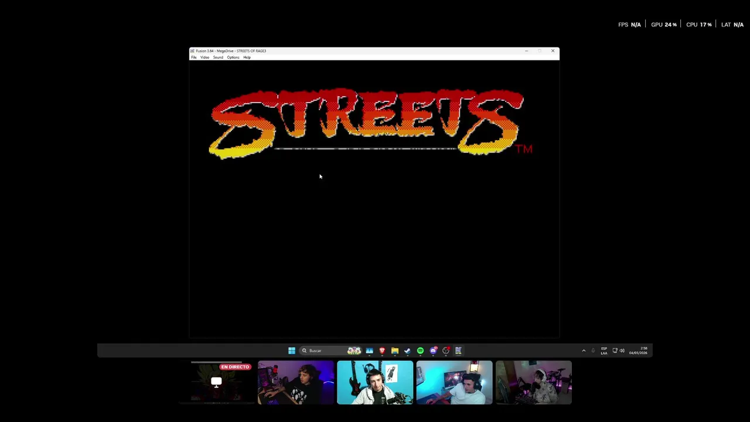Click the GPU 24 % overlay readout
The height and width of the screenshot is (422, 750).
(x=664, y=25)
